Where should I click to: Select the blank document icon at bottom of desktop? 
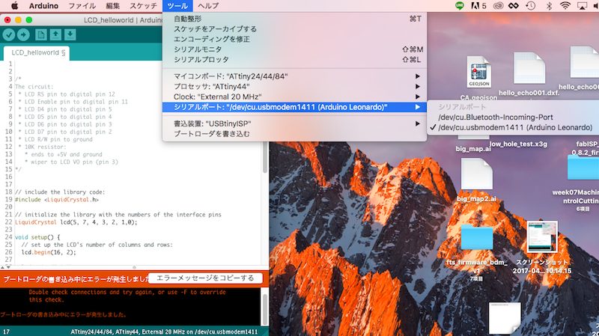pos(505,318)
